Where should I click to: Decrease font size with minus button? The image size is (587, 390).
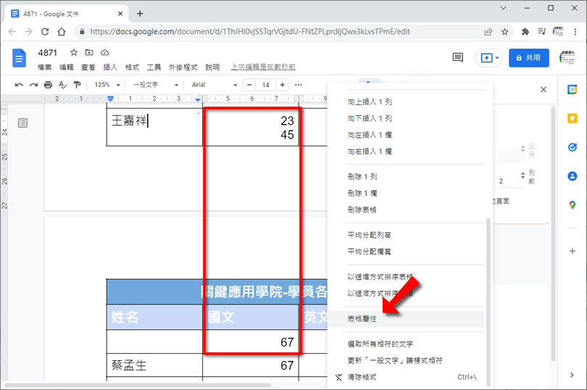[249, 85]
